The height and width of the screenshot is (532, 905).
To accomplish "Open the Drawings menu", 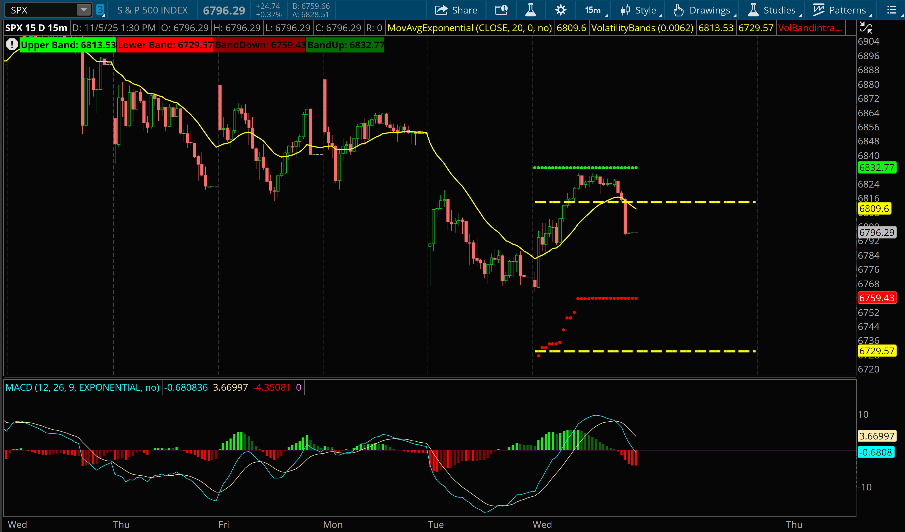I will [x=704, y=10].
